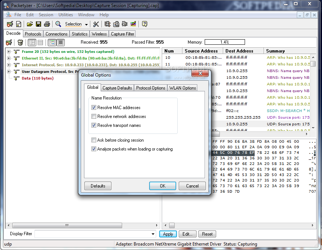Click into the Display Filter input field
322x250 pixels.
tap(93, 234)
